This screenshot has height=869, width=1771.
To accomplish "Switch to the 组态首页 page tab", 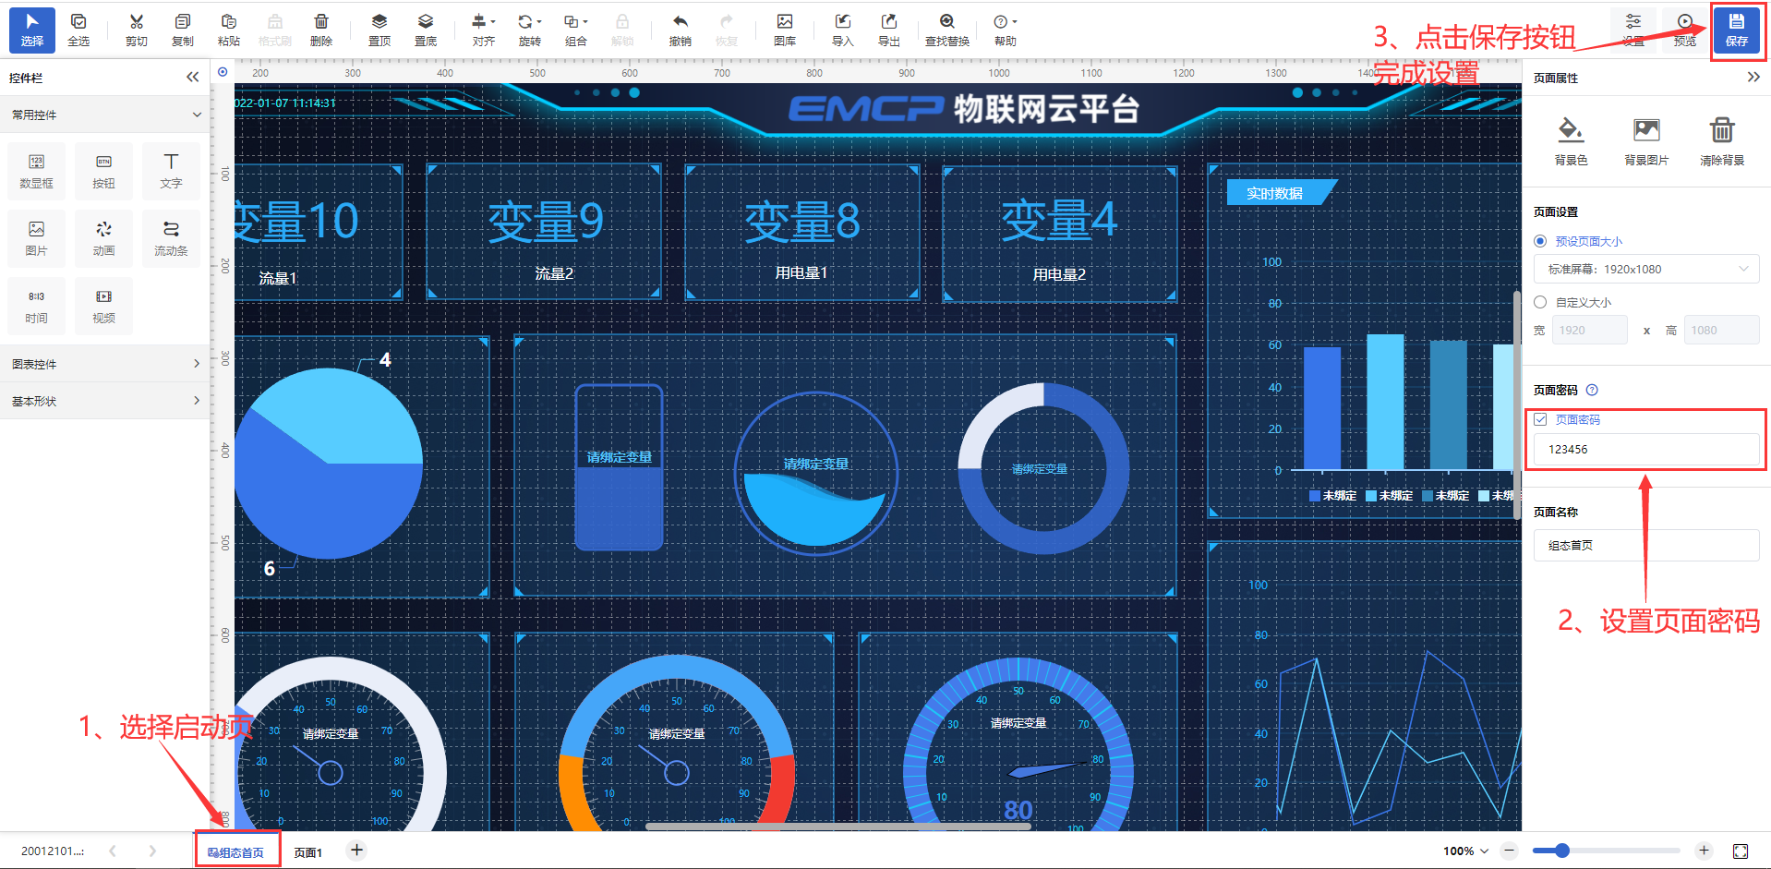I will [x=236, y=852].
